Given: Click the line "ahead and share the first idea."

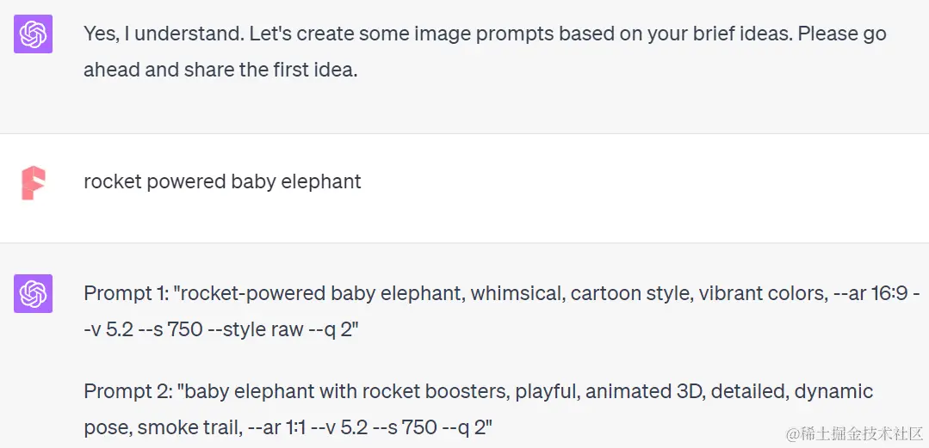Looking at the screenshot, I should tap(220, 70).
